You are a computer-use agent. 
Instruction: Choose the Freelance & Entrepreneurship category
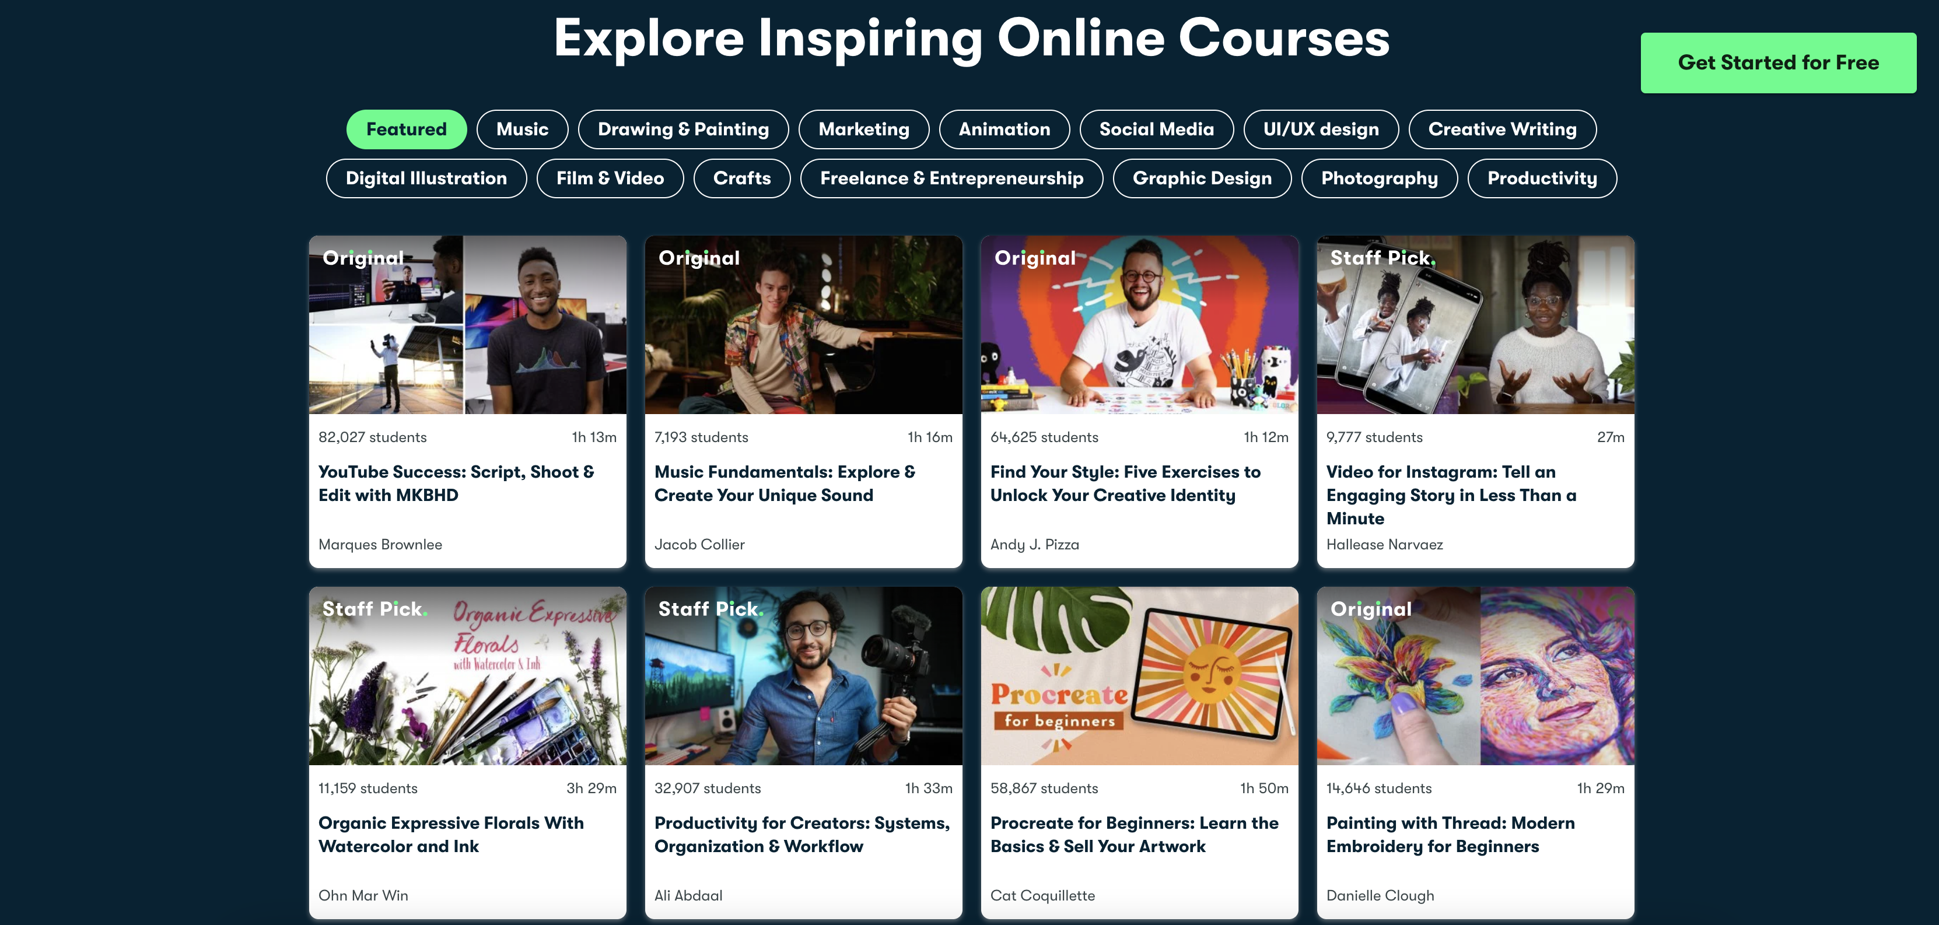[951, 178]
